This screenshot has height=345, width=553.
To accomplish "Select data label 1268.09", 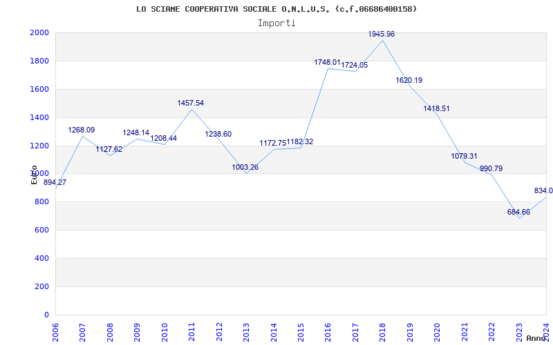I will tap(82, 130).
